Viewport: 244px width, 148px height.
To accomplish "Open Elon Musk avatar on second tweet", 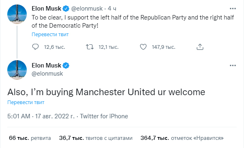I will click(x=17, y=70).
